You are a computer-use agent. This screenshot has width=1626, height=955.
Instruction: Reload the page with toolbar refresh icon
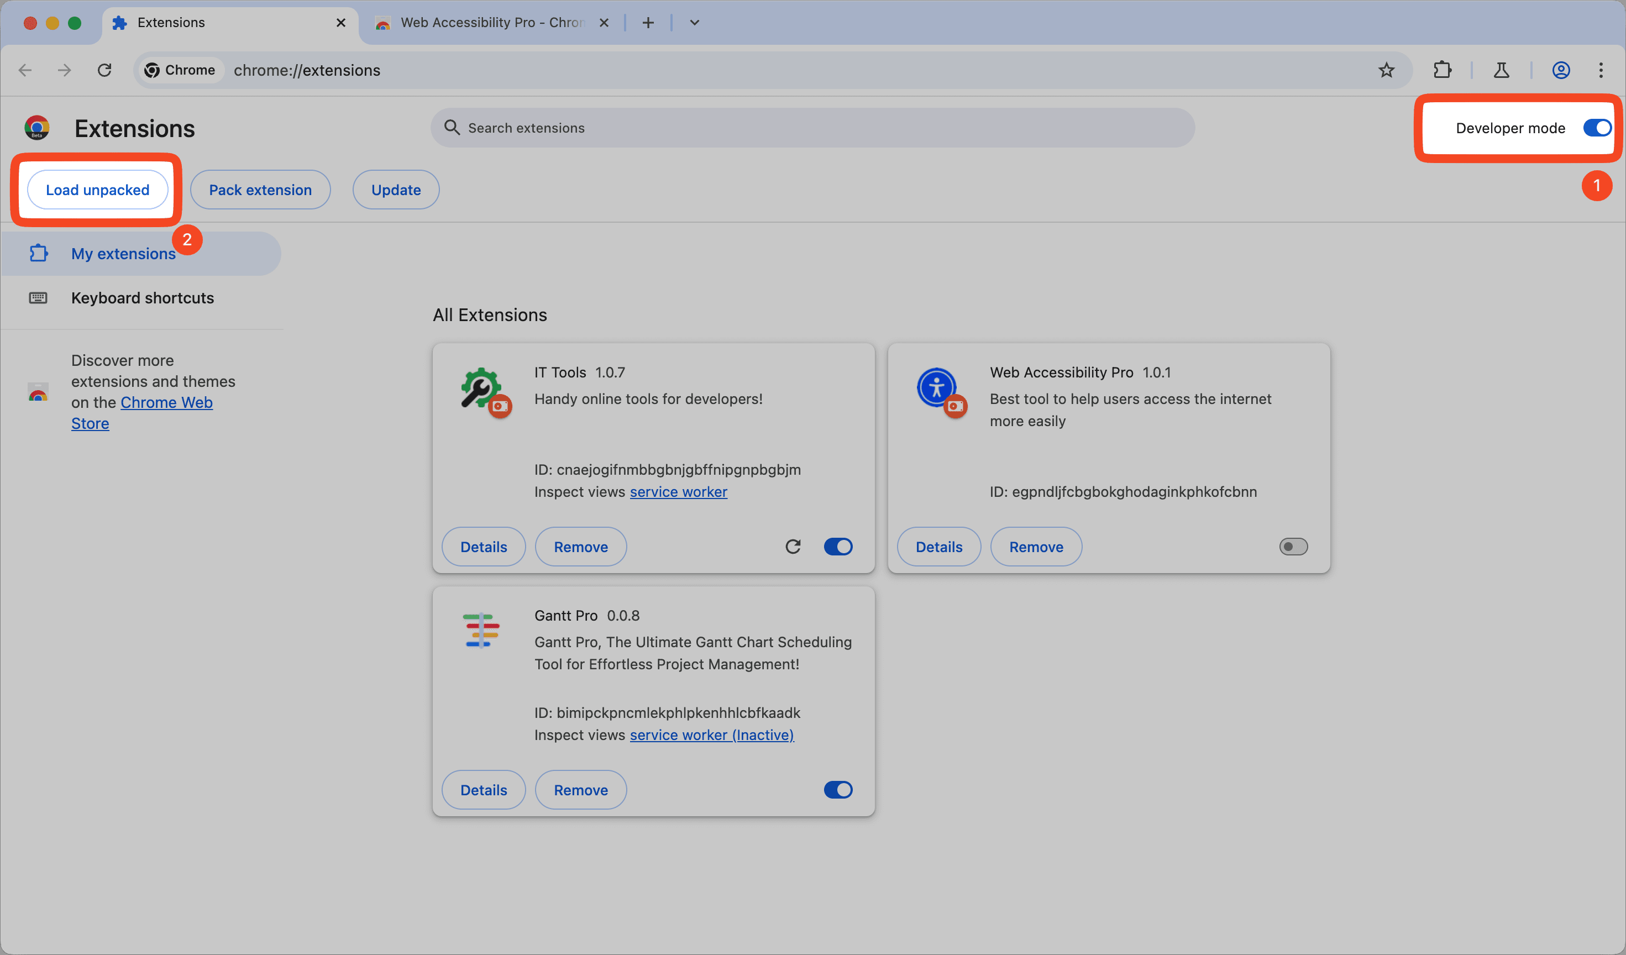point(104,70)
